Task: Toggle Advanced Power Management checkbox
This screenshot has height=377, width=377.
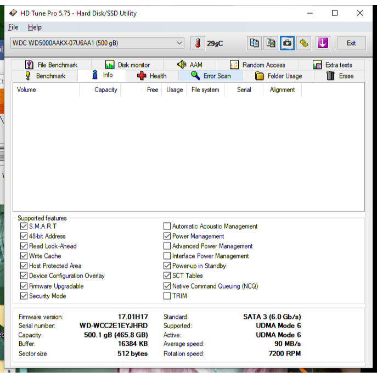Action: 167,246
